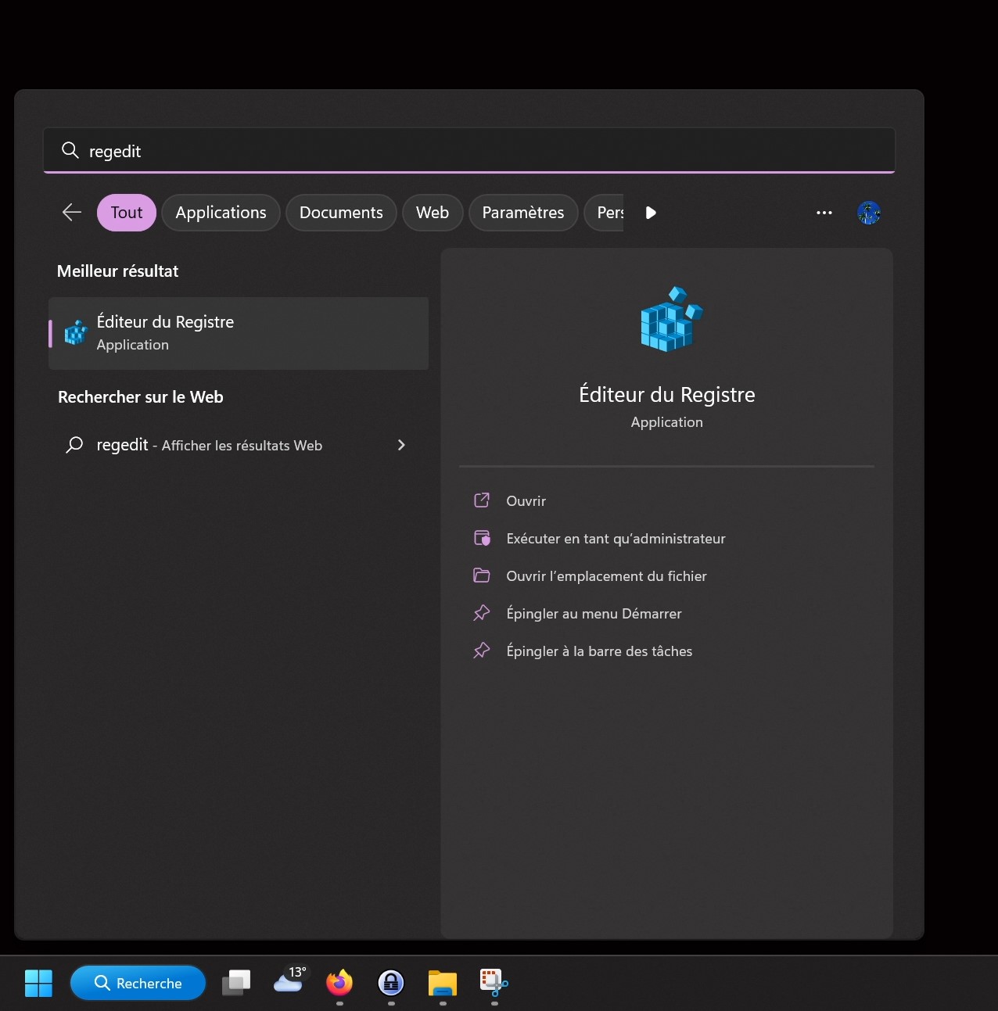Click the regedit search input field
The image size is (998, 1011).
click(469, 151)
